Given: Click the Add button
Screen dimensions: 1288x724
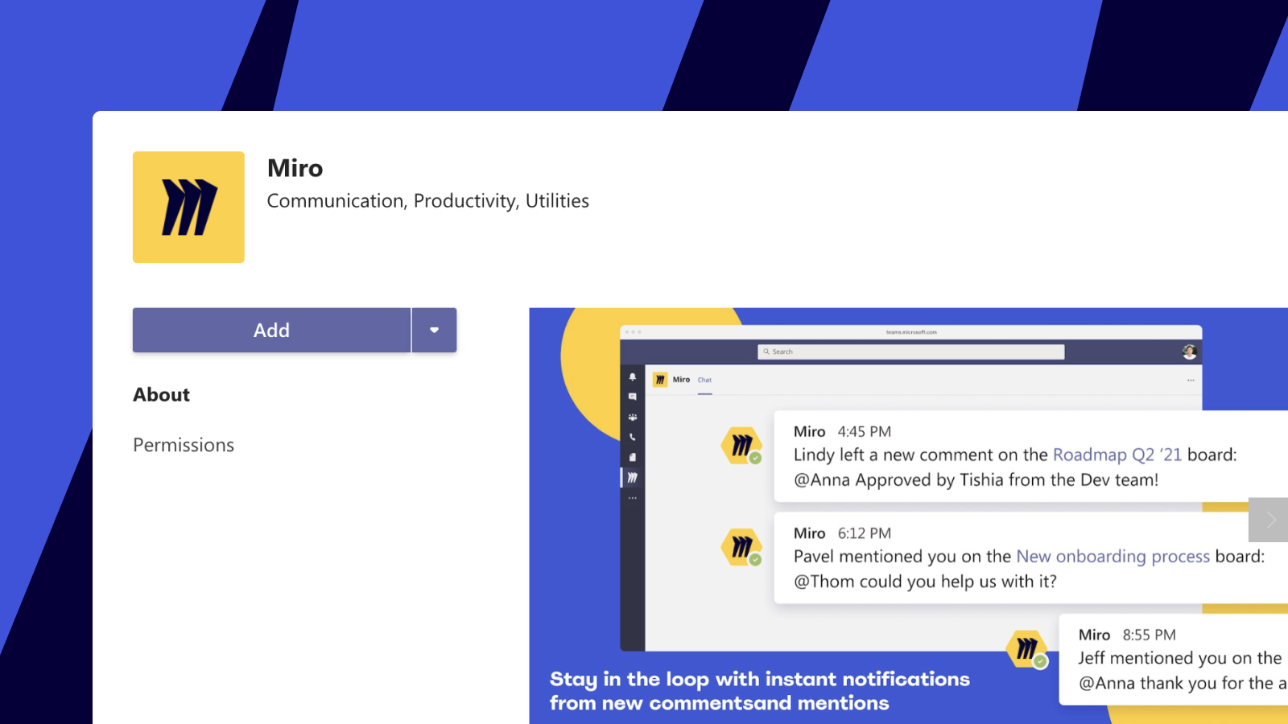Looking at the screenshot, I should (271, 330).
